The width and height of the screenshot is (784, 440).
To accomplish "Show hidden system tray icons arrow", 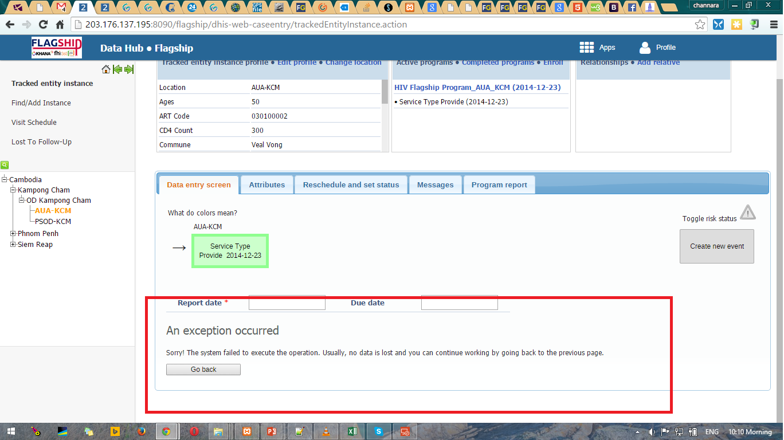I will [638, 432].
